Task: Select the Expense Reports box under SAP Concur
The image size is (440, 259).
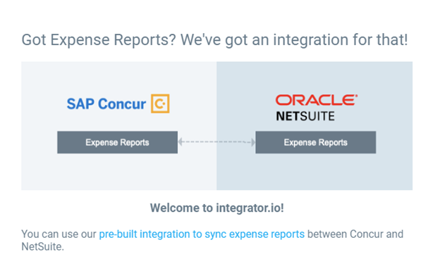Action: [x=117, y=142]
